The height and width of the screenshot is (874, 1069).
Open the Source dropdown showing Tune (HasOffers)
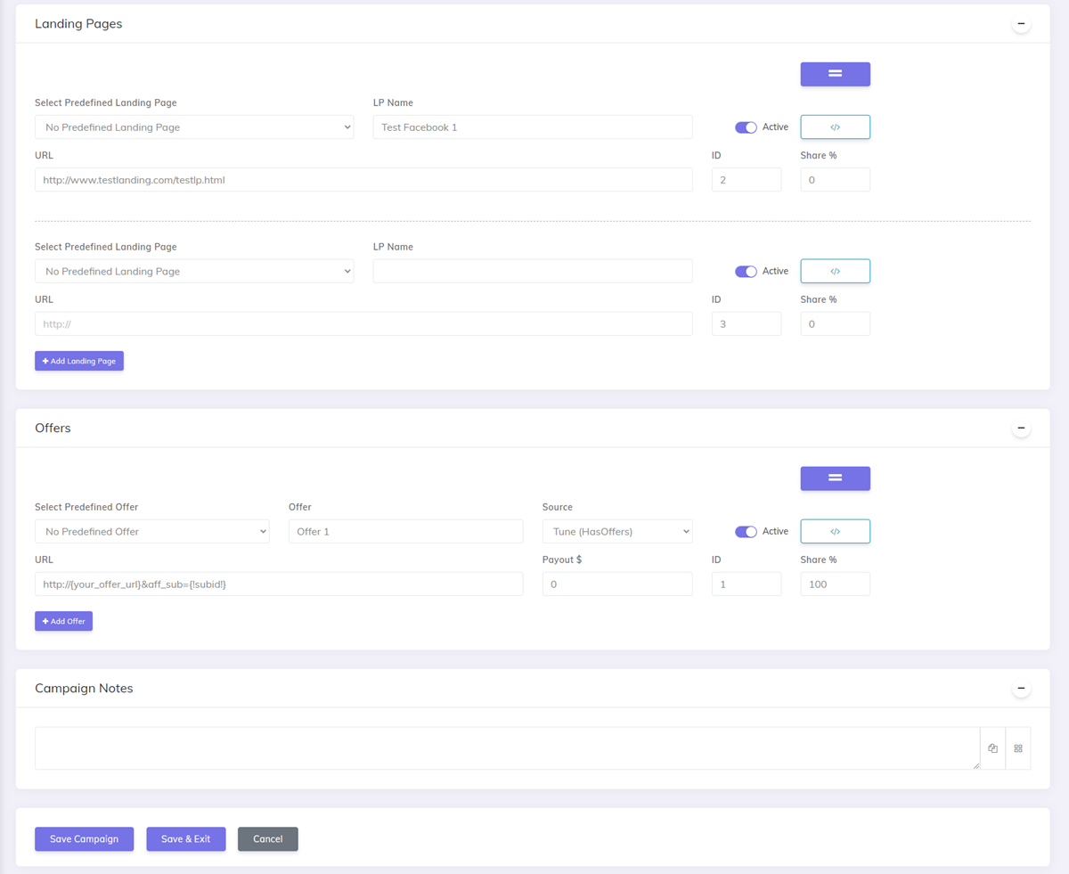point(617,531)
